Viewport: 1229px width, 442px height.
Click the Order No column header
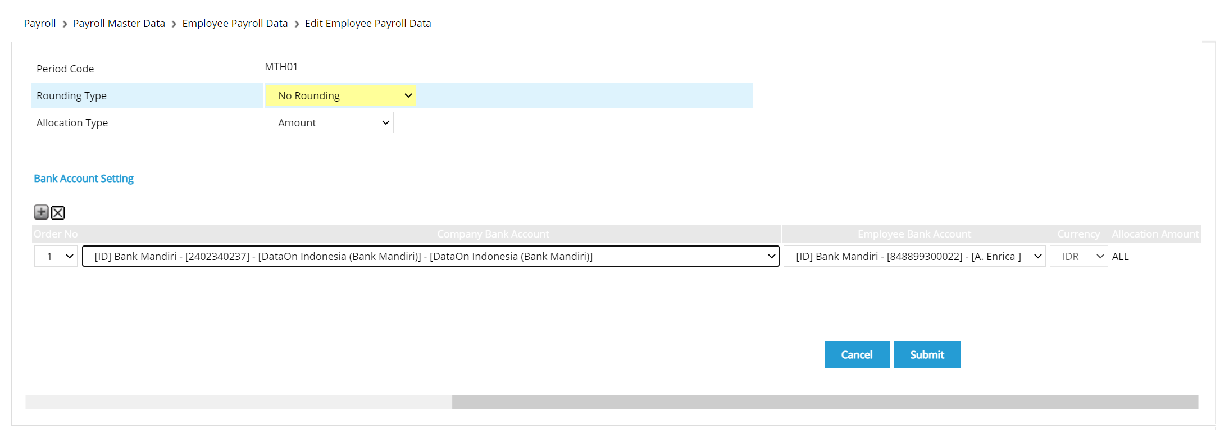pyautogui.click(x=56, y=234)
